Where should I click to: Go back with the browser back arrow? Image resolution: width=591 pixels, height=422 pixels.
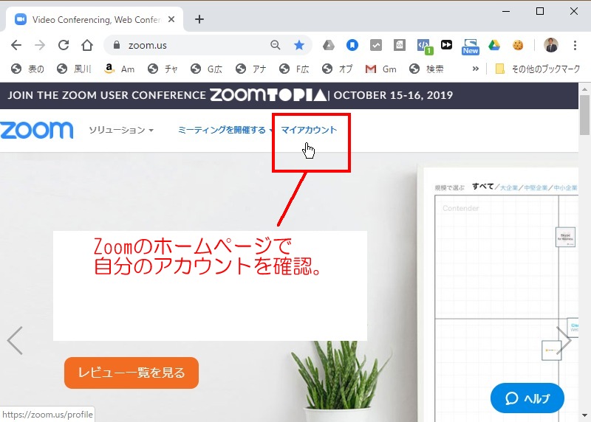(x=16, y=46)
